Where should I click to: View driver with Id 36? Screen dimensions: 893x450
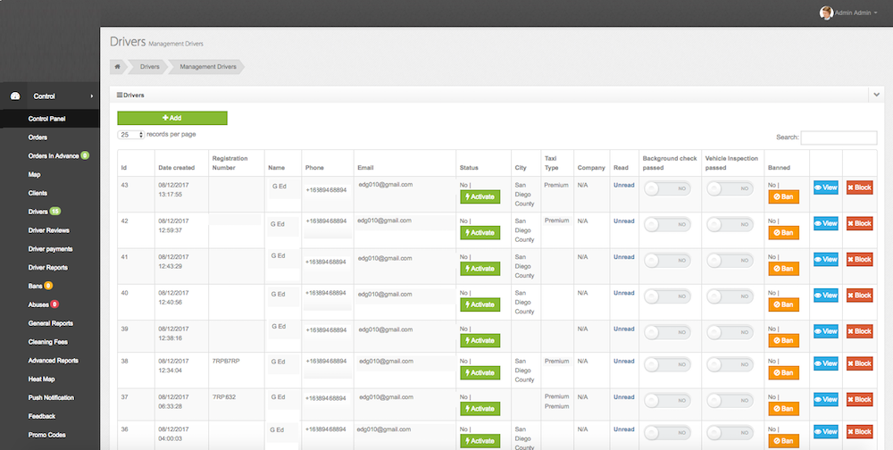pos(826,432)
